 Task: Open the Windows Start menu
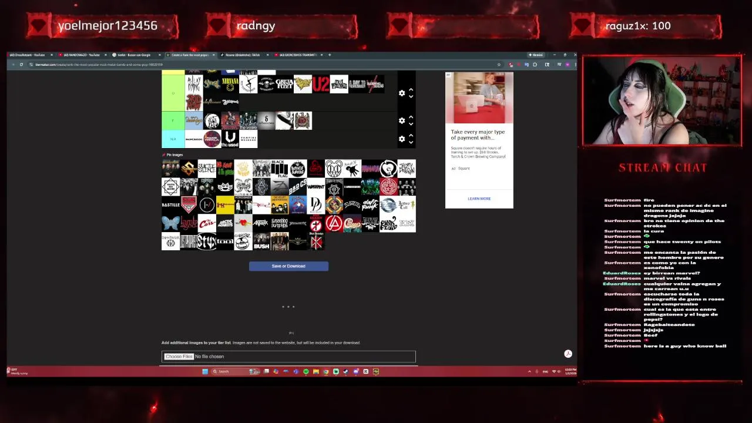click(x=205, y=371)
